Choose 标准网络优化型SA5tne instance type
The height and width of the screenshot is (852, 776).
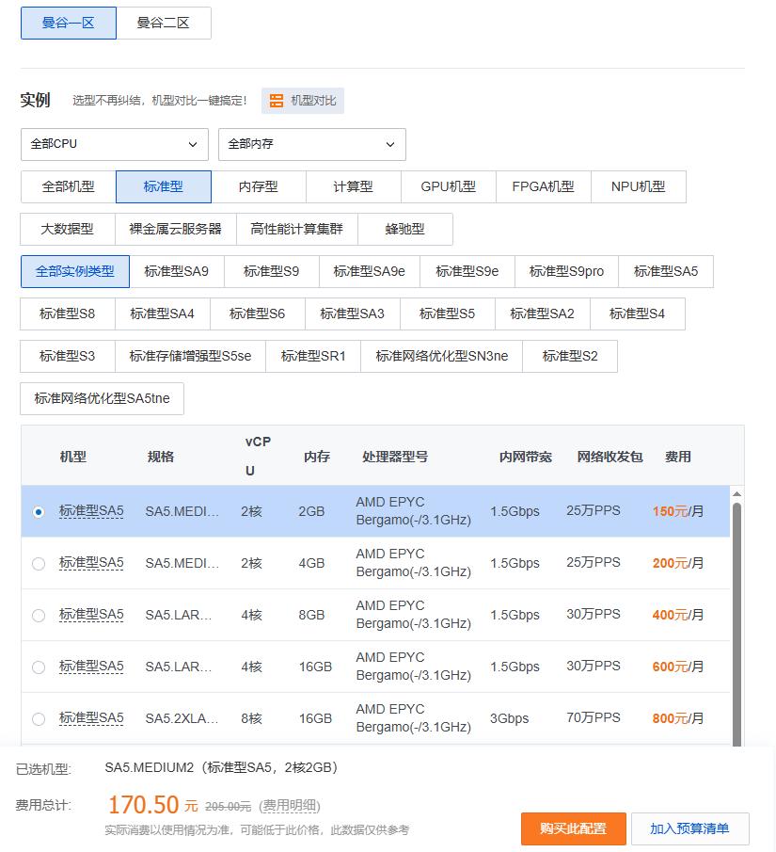point(103,398)
